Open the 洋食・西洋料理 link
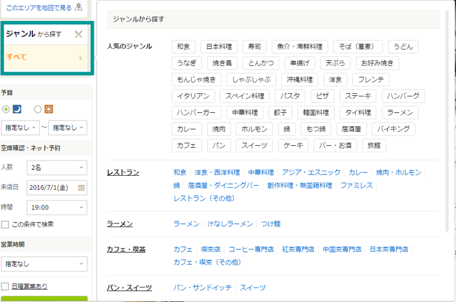The image size is (456, 302). click(x=217, y=173)
